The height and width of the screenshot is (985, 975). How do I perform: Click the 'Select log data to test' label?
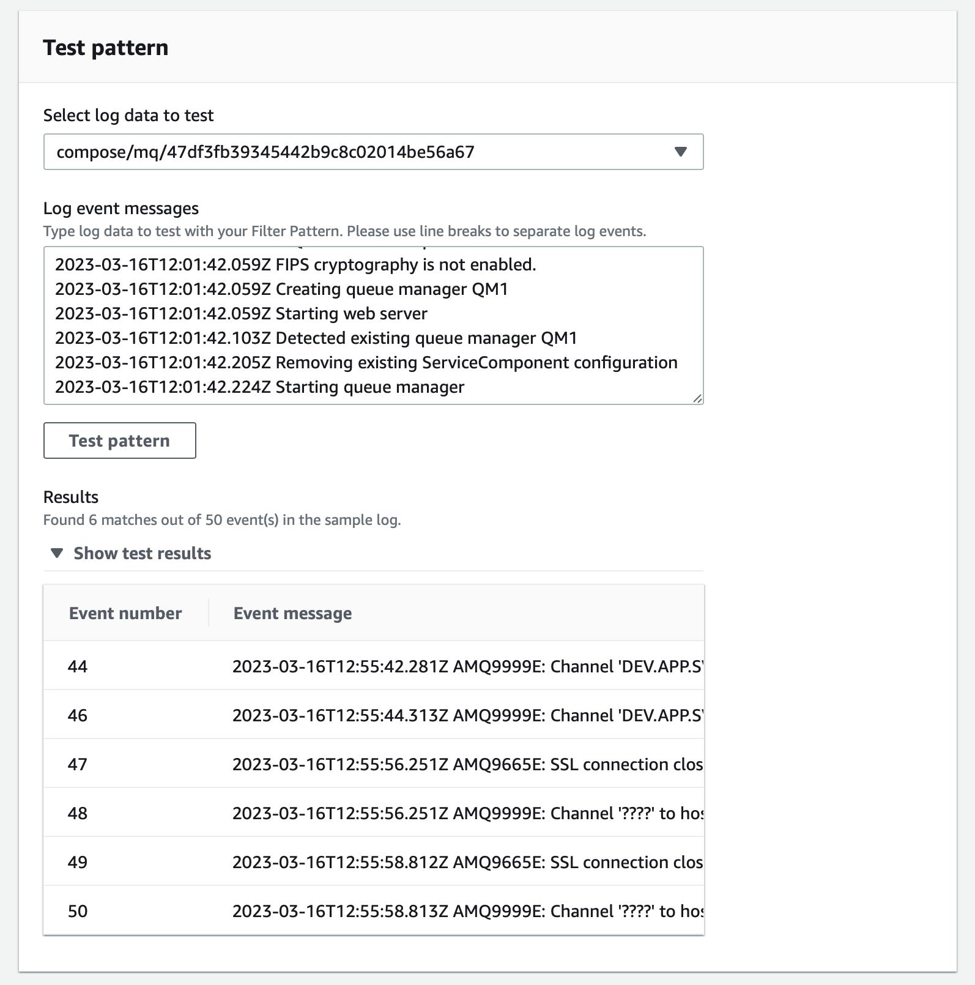pos(128,115)
